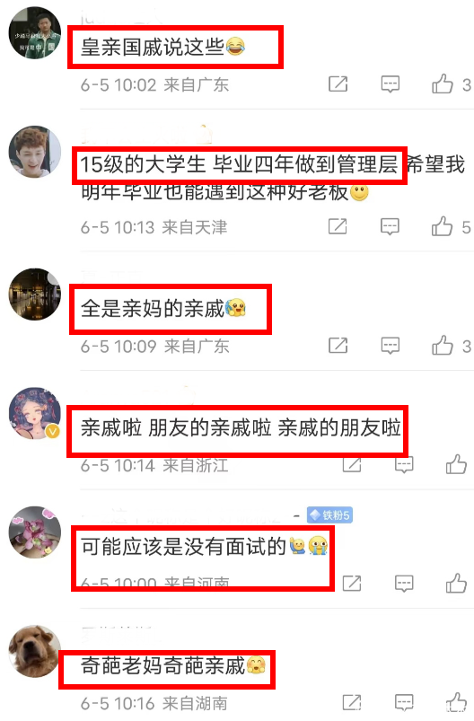Reply to the 皇亲国戚说这些 comment
The width and height of the screenshot is (474, 721).
point(391,84)
